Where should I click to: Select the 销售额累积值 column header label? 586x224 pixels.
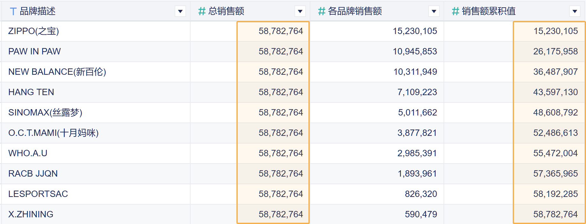click(x=488, y=11)
